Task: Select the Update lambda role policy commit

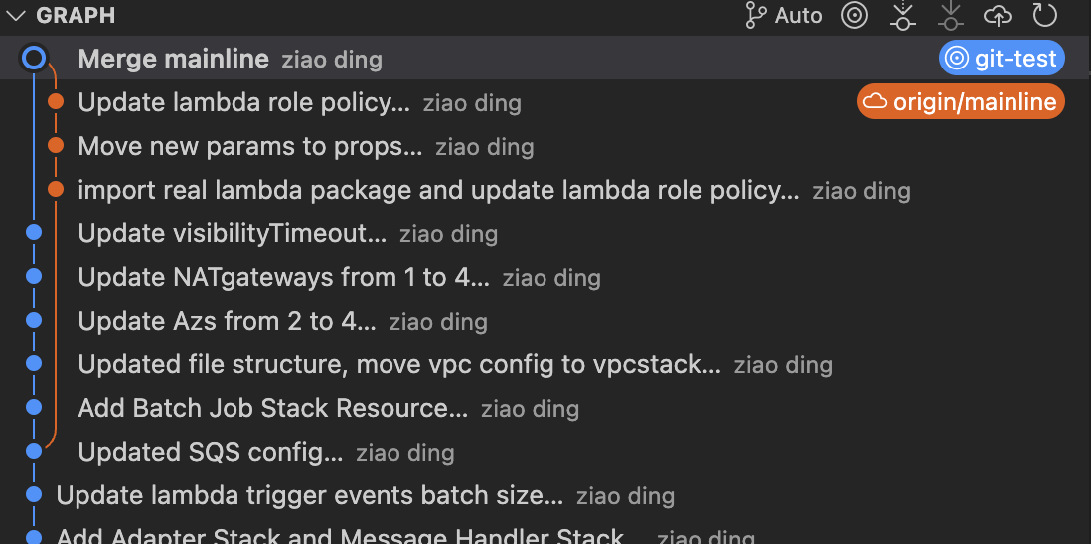Action: click(x=545, y=102)
